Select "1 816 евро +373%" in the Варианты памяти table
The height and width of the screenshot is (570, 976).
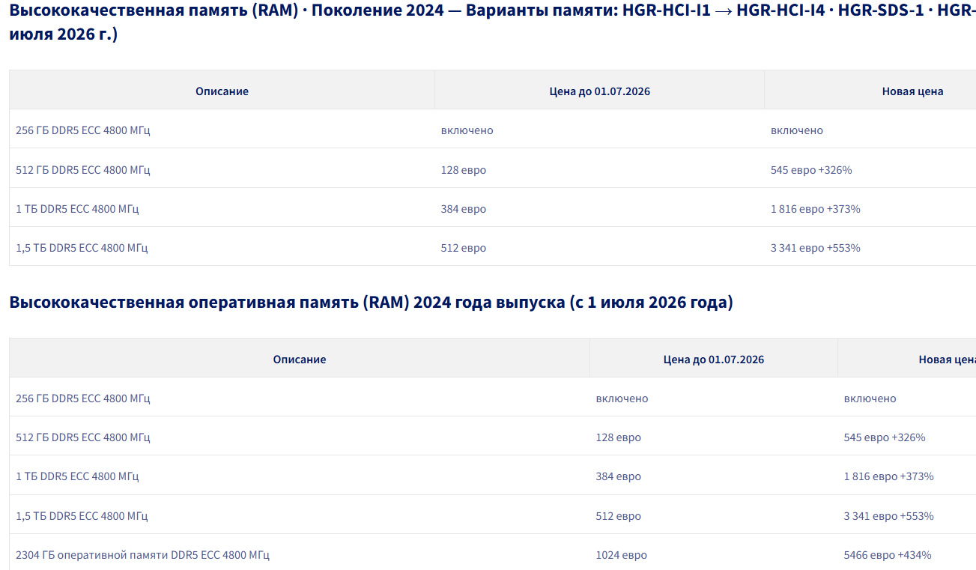pyautogui.click(x=816, y=209)
